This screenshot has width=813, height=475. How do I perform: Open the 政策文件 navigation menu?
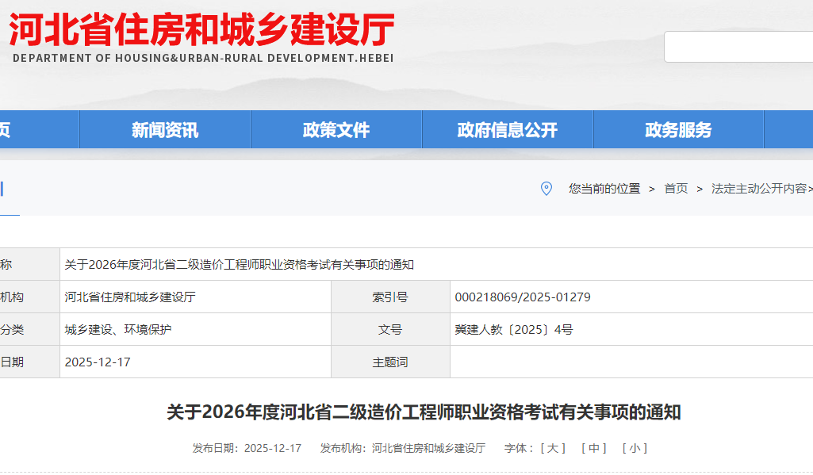click(x=336, y=129)
